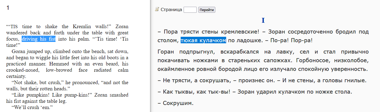The width and height of the screenshot is (380, 112).
Task: Click the line starting 'Пора трясти стены'
Action: tap(263, 32)
